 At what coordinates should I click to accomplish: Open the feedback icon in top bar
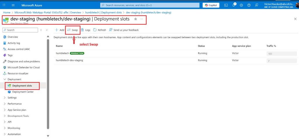(x=256, y=5)
